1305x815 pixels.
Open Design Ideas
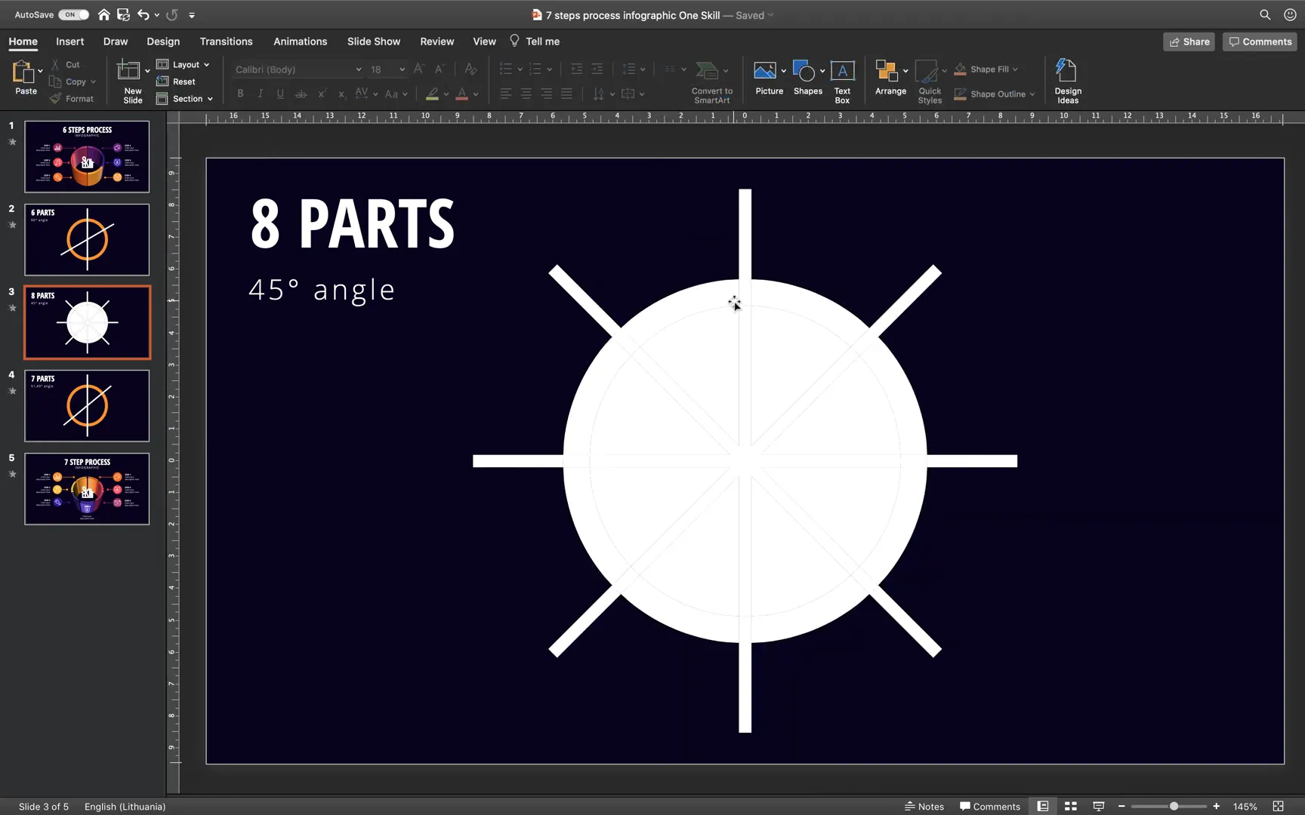pos(1067,79)
